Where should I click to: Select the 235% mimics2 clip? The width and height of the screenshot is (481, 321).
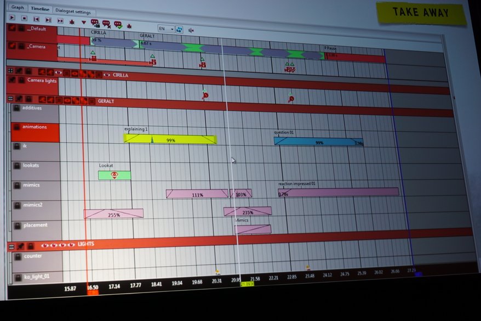coord(248,211)
